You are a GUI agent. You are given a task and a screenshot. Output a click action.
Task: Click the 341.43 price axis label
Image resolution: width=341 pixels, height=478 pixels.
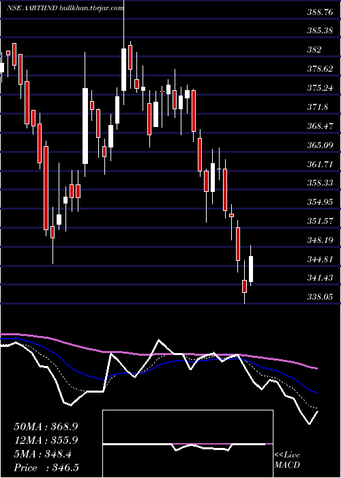coord(320,278)
